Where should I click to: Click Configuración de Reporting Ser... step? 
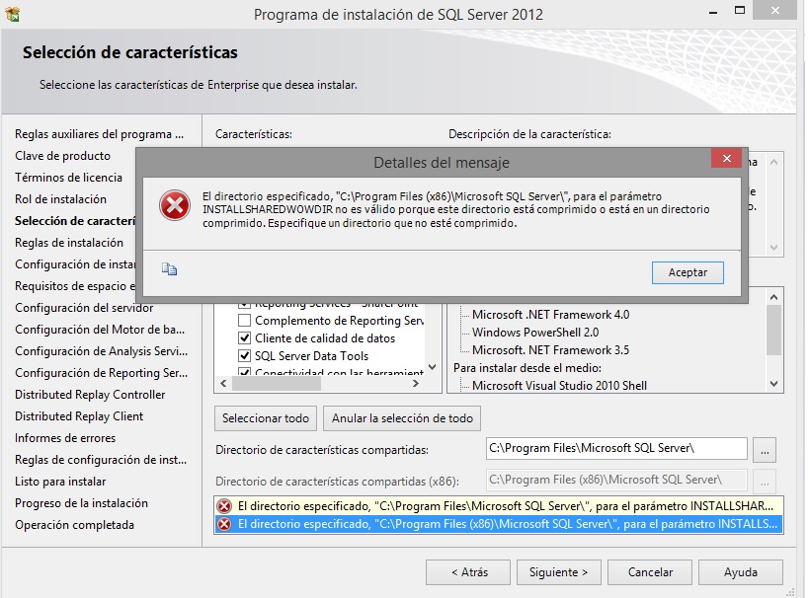(x=101, y=373)
